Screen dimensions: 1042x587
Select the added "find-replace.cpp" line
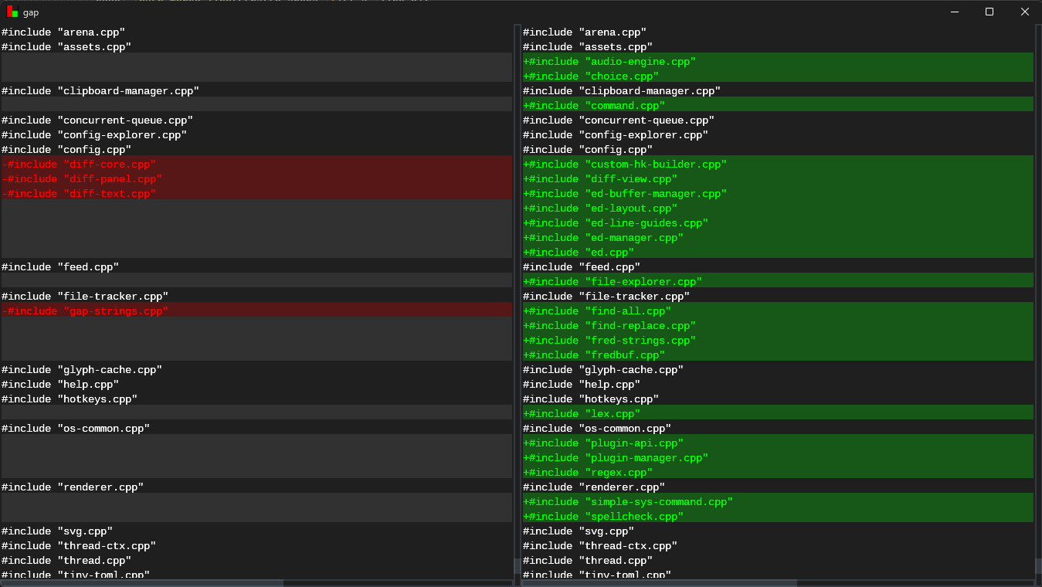(x=609, y=326)
